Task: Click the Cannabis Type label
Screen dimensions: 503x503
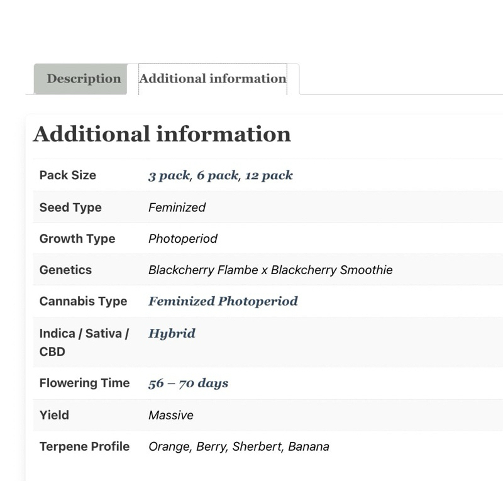Action: point(84,301)
